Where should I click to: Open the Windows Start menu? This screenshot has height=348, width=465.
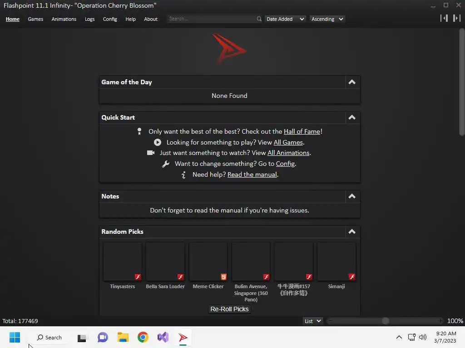pos(15,337)
